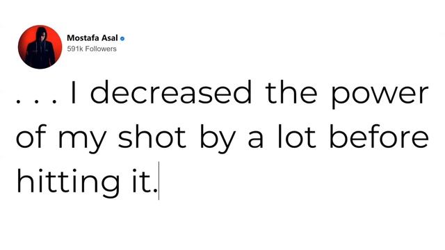445x250 pixels.
Task: Click the word "Asal" beside verified badge
Action: pyautogui.click(x=109, y=37)
